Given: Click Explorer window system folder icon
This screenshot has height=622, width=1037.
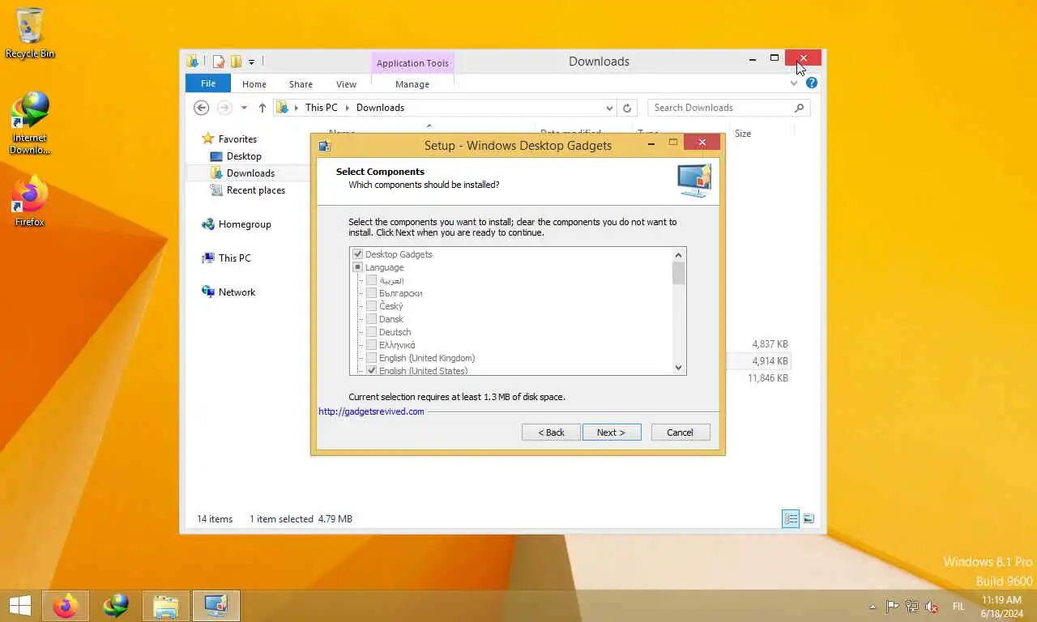Looking at the screenshot, I should pos(193,62).
